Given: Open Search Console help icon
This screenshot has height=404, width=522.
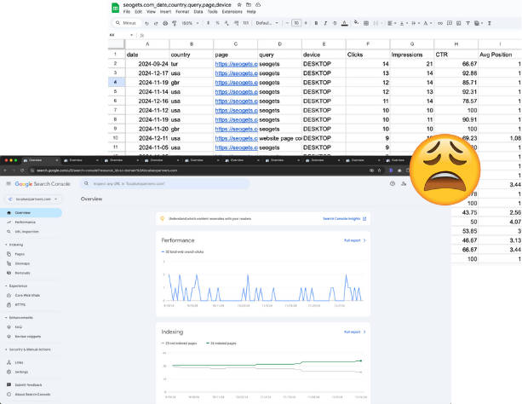Looking at the screenshot, I should pos(393,183).
